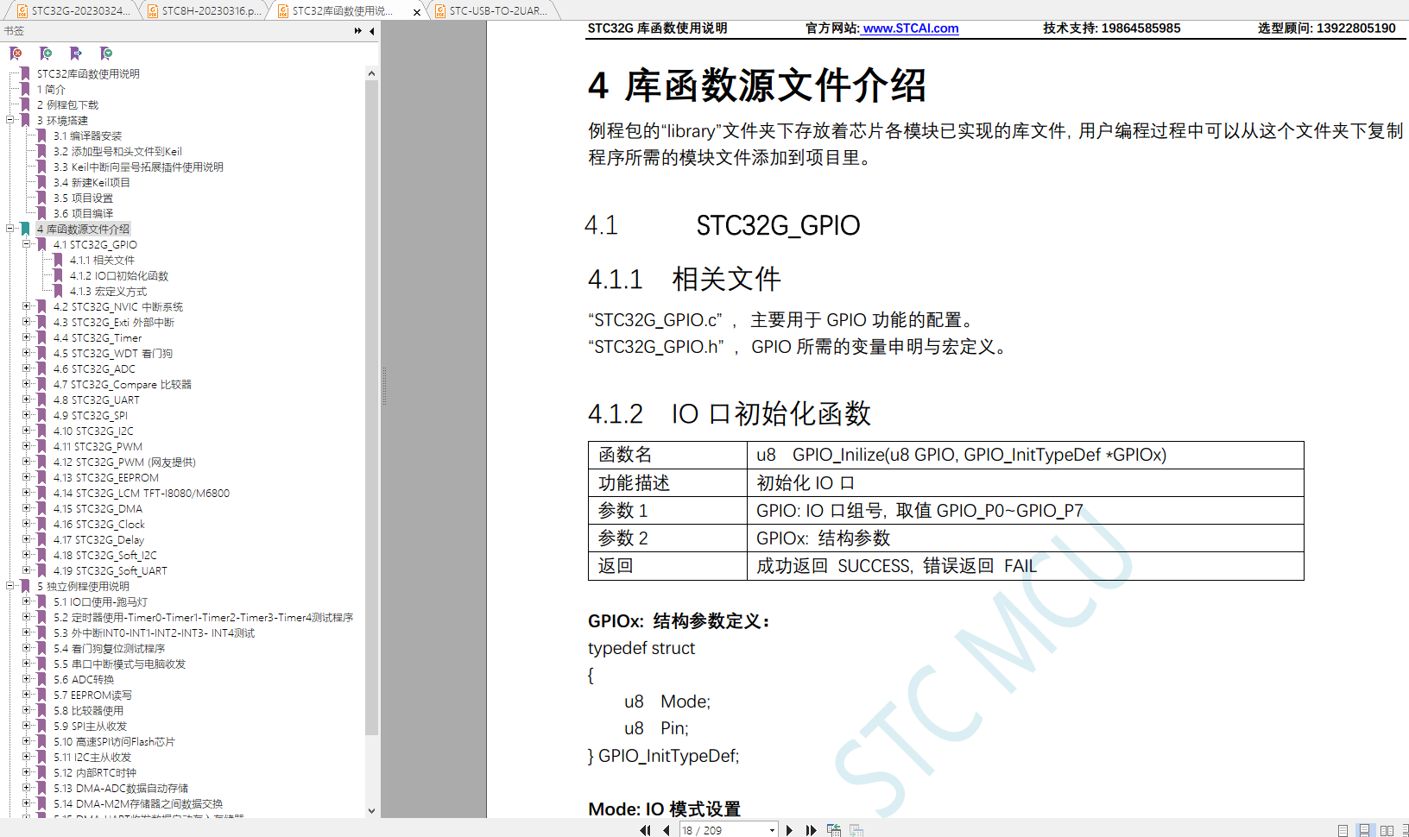Screen dimensions: 1409x837
Task: Click the add bookmark icon
Action: coord(46,53)
